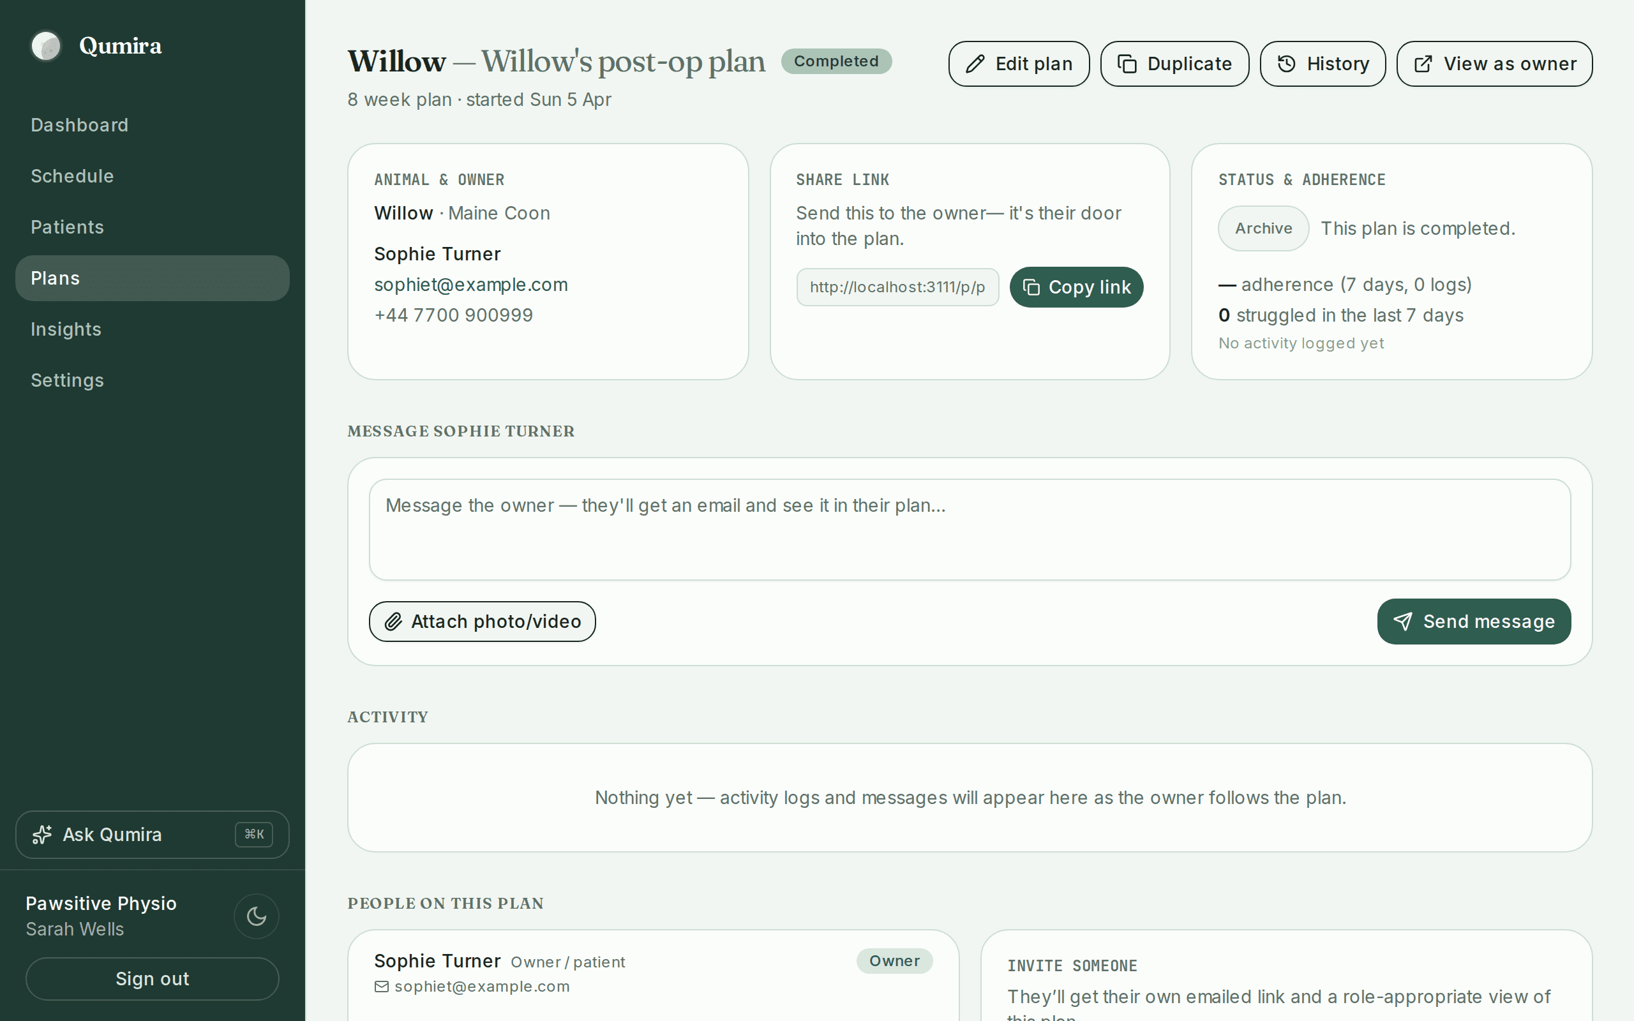The width and height of the screenshot is (1634, 1021).
Task: Click the Send message button label
Action: click(1489, 622)
